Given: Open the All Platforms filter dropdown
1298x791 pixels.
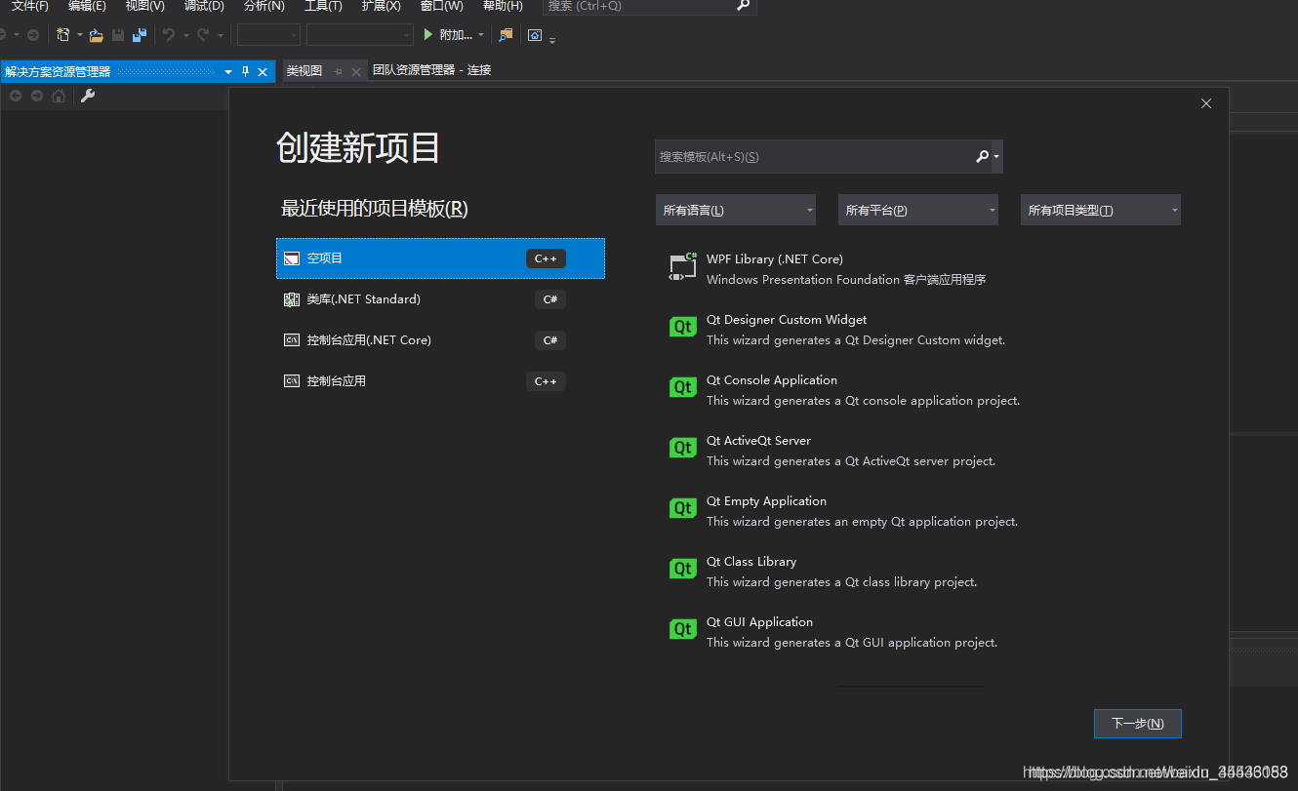Looking at the screenshot, I should tap(918, 210).
